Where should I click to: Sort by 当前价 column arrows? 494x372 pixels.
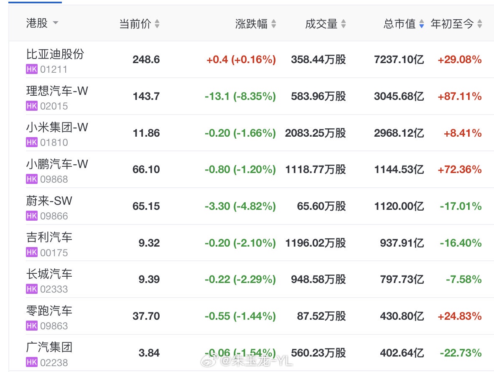(x=157, y=24)
